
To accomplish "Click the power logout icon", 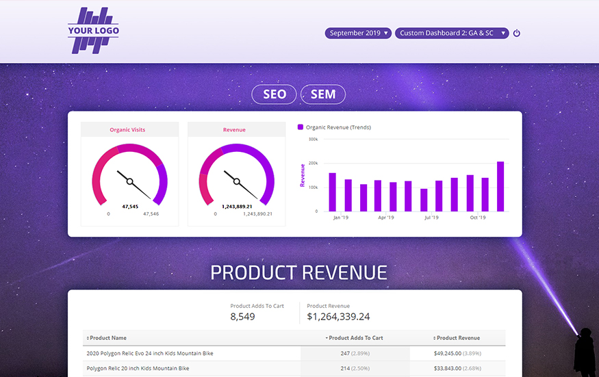I will pos(517,33).
